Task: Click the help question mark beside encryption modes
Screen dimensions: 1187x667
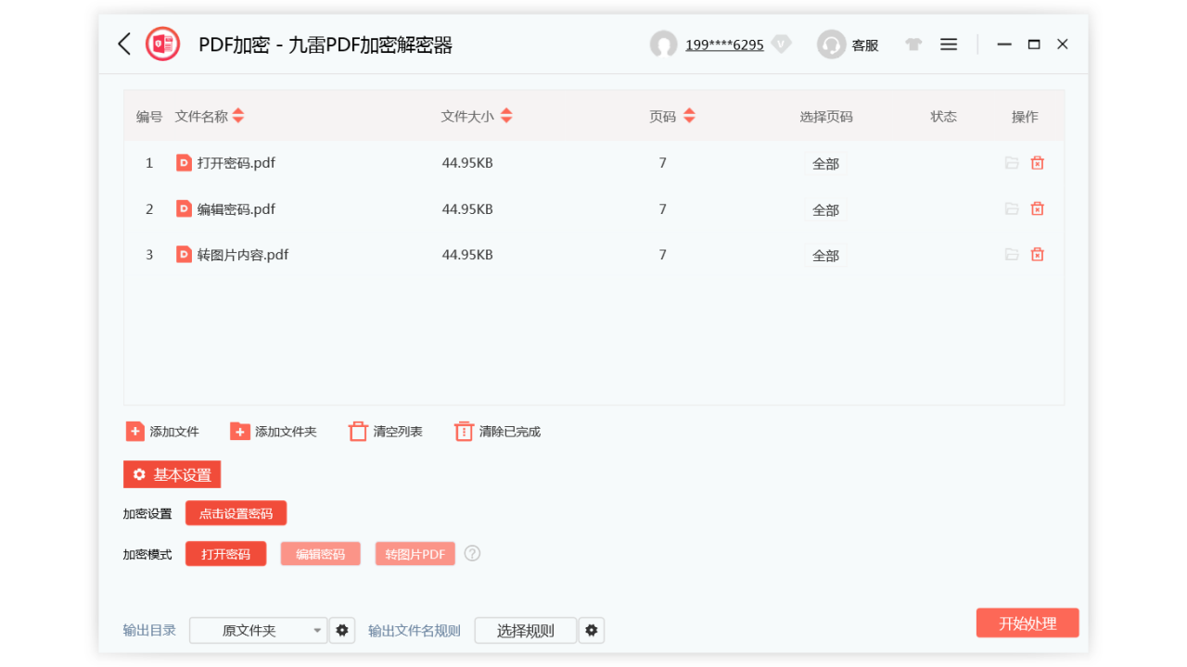Action: click(x=472, y=553)
